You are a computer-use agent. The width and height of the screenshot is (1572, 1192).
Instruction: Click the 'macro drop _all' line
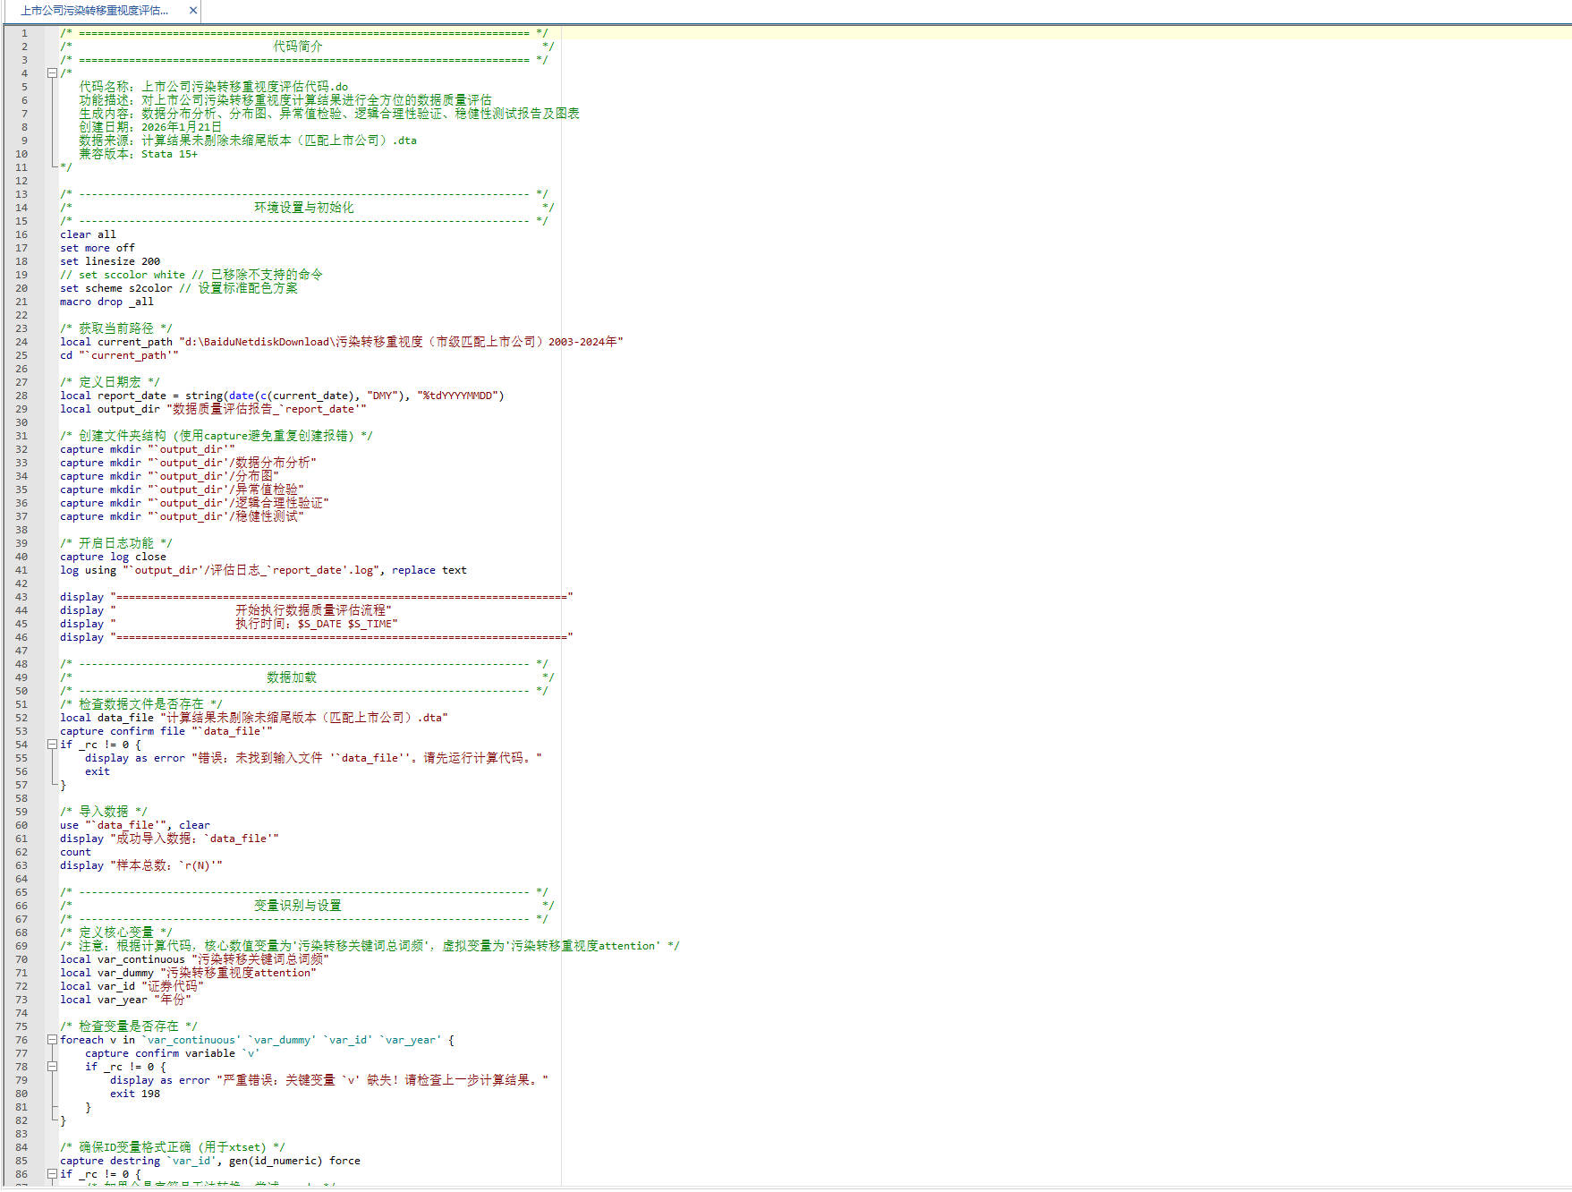pyautogui.click(x=106, y=302)
